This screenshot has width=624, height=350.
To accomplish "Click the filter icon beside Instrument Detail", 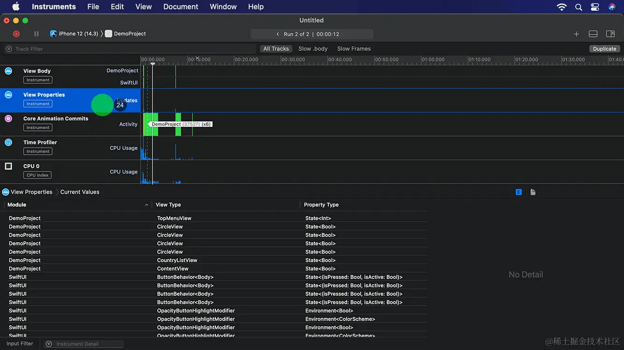I will click(48, 344).
